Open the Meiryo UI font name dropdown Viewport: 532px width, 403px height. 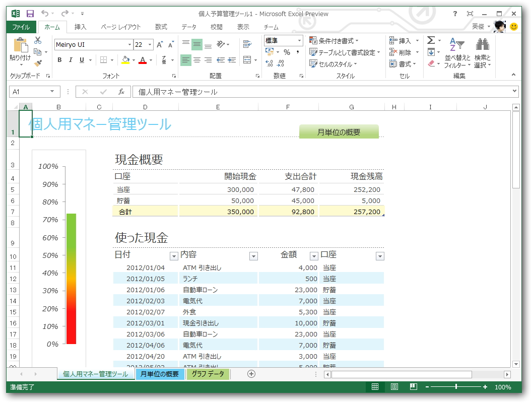[x=129, y=44]
